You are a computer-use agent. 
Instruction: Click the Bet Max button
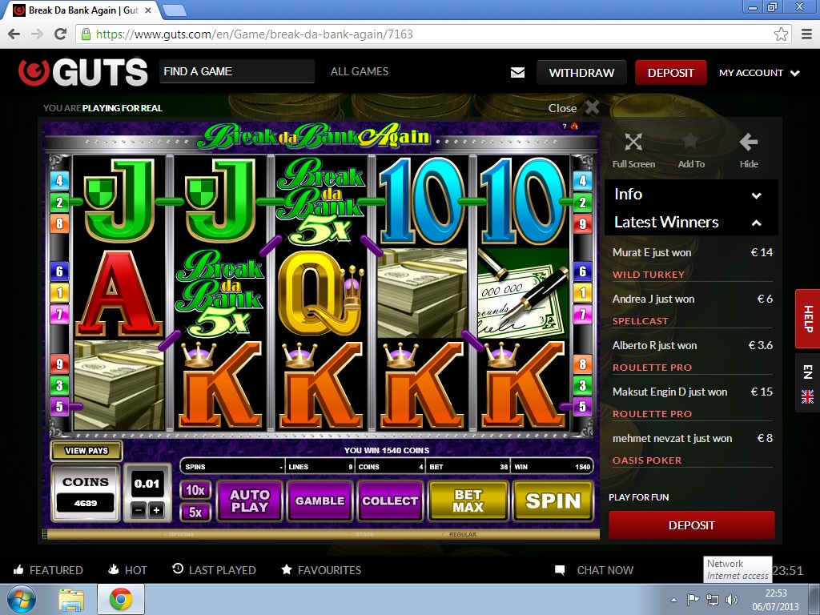pyautogui.click(x=468, y=501)
